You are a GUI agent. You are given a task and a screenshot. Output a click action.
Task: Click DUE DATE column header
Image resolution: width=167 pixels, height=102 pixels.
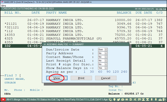tap(144, 13)
